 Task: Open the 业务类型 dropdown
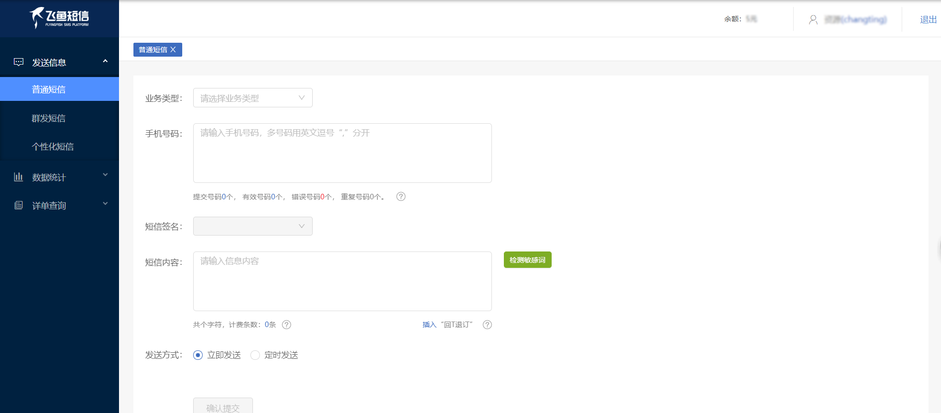click(252, 98)
